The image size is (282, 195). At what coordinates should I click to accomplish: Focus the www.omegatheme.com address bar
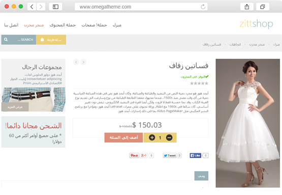141,7
